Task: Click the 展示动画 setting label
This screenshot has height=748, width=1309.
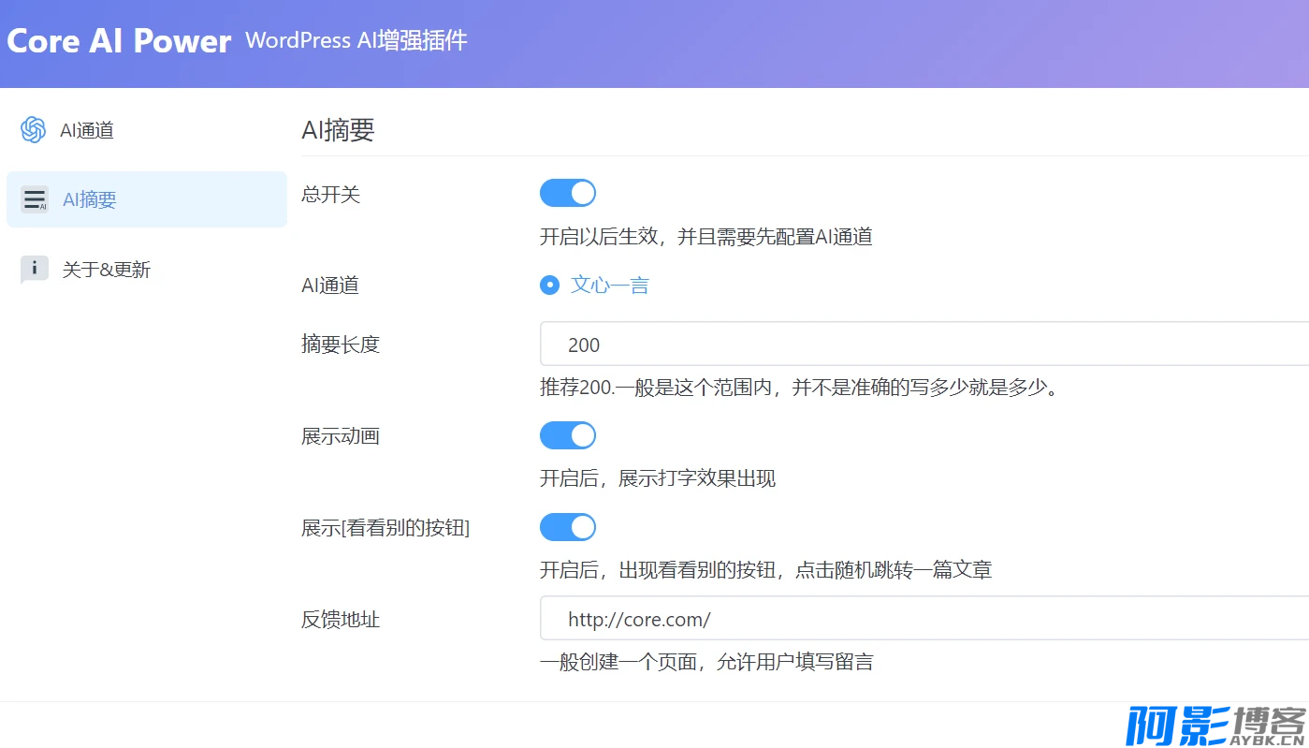Action: click(x=341, y=436)
